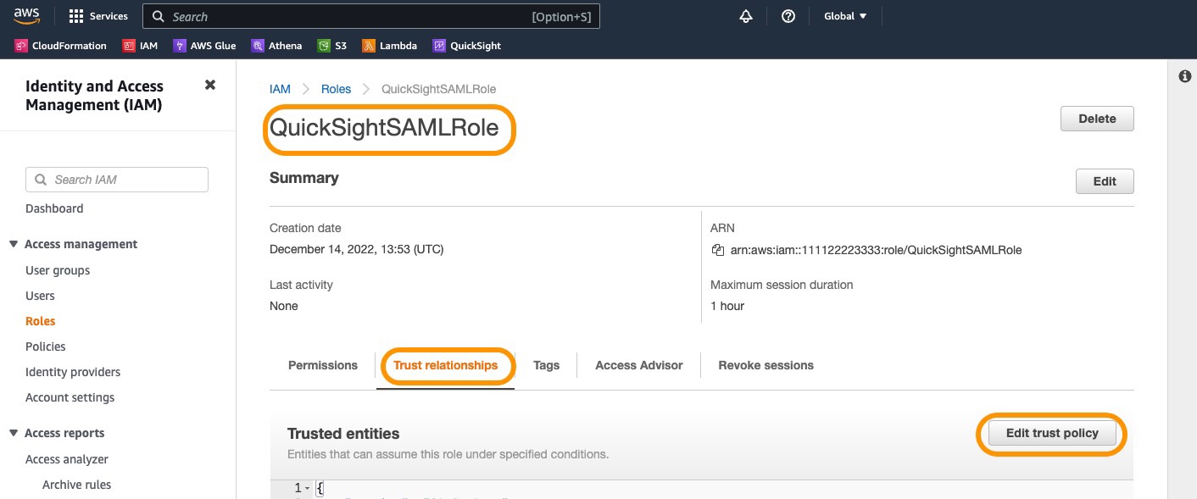Image resolution: width=1197 pixels, height=499 pixels.
Task: Select the Trust relationships tab
Action: (x=446, y=365)
